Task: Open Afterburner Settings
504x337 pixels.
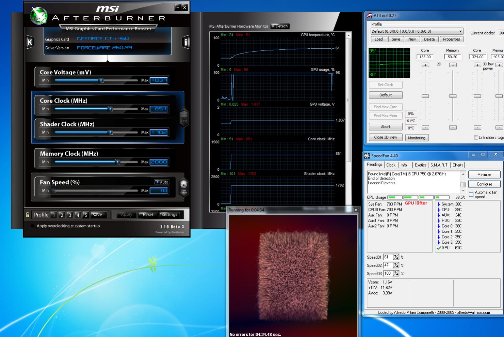Action: tap(169, 215)
